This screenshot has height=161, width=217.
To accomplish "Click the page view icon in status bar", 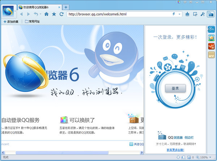I will tap(183, 157).
